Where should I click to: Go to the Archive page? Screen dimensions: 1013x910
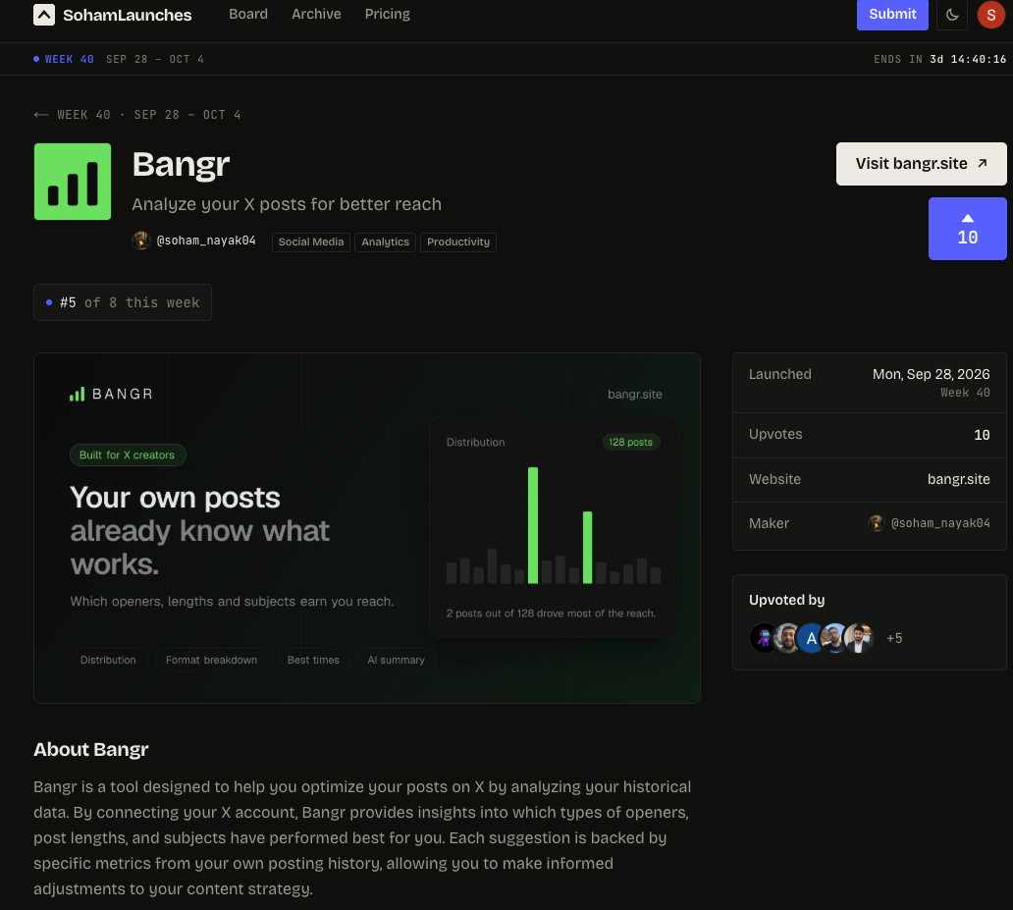tap(316, 14)
